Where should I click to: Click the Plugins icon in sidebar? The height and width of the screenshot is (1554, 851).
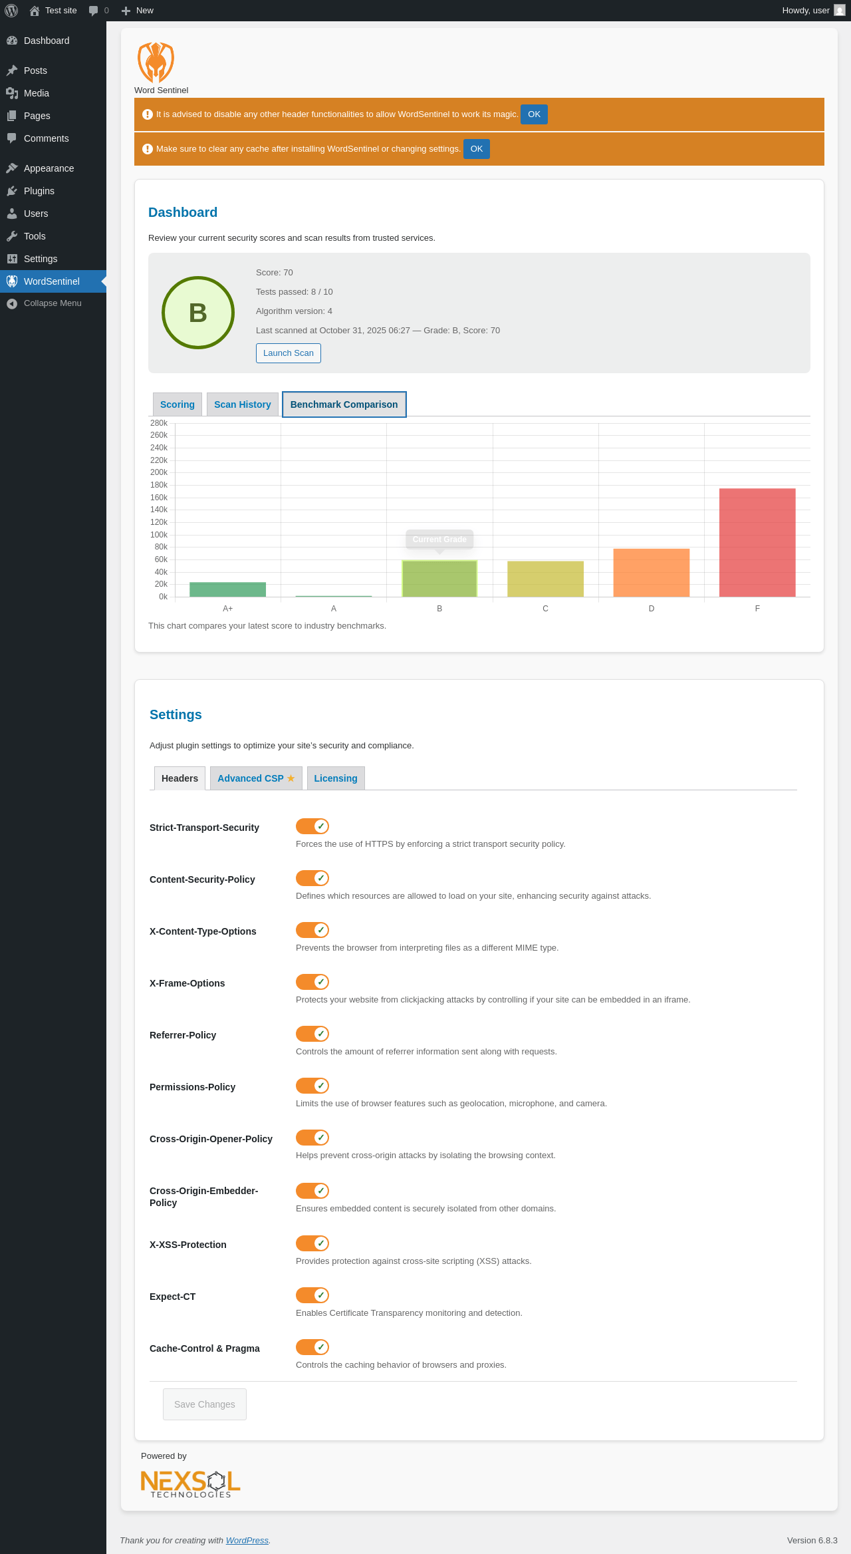pos(12,191)
